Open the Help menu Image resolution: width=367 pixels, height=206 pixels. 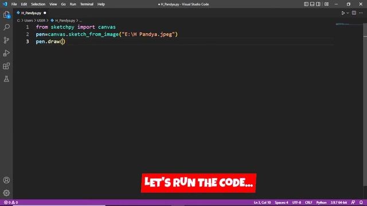pos(101,4)
